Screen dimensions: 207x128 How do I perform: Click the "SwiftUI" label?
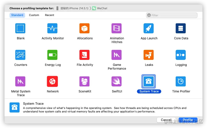pyautogui.click(x=117, y=91)
